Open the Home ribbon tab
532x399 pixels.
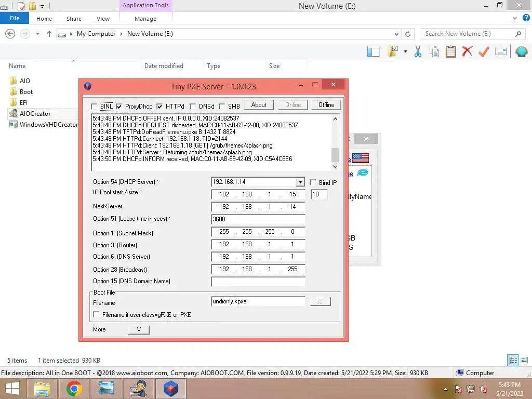click(44, 19)
